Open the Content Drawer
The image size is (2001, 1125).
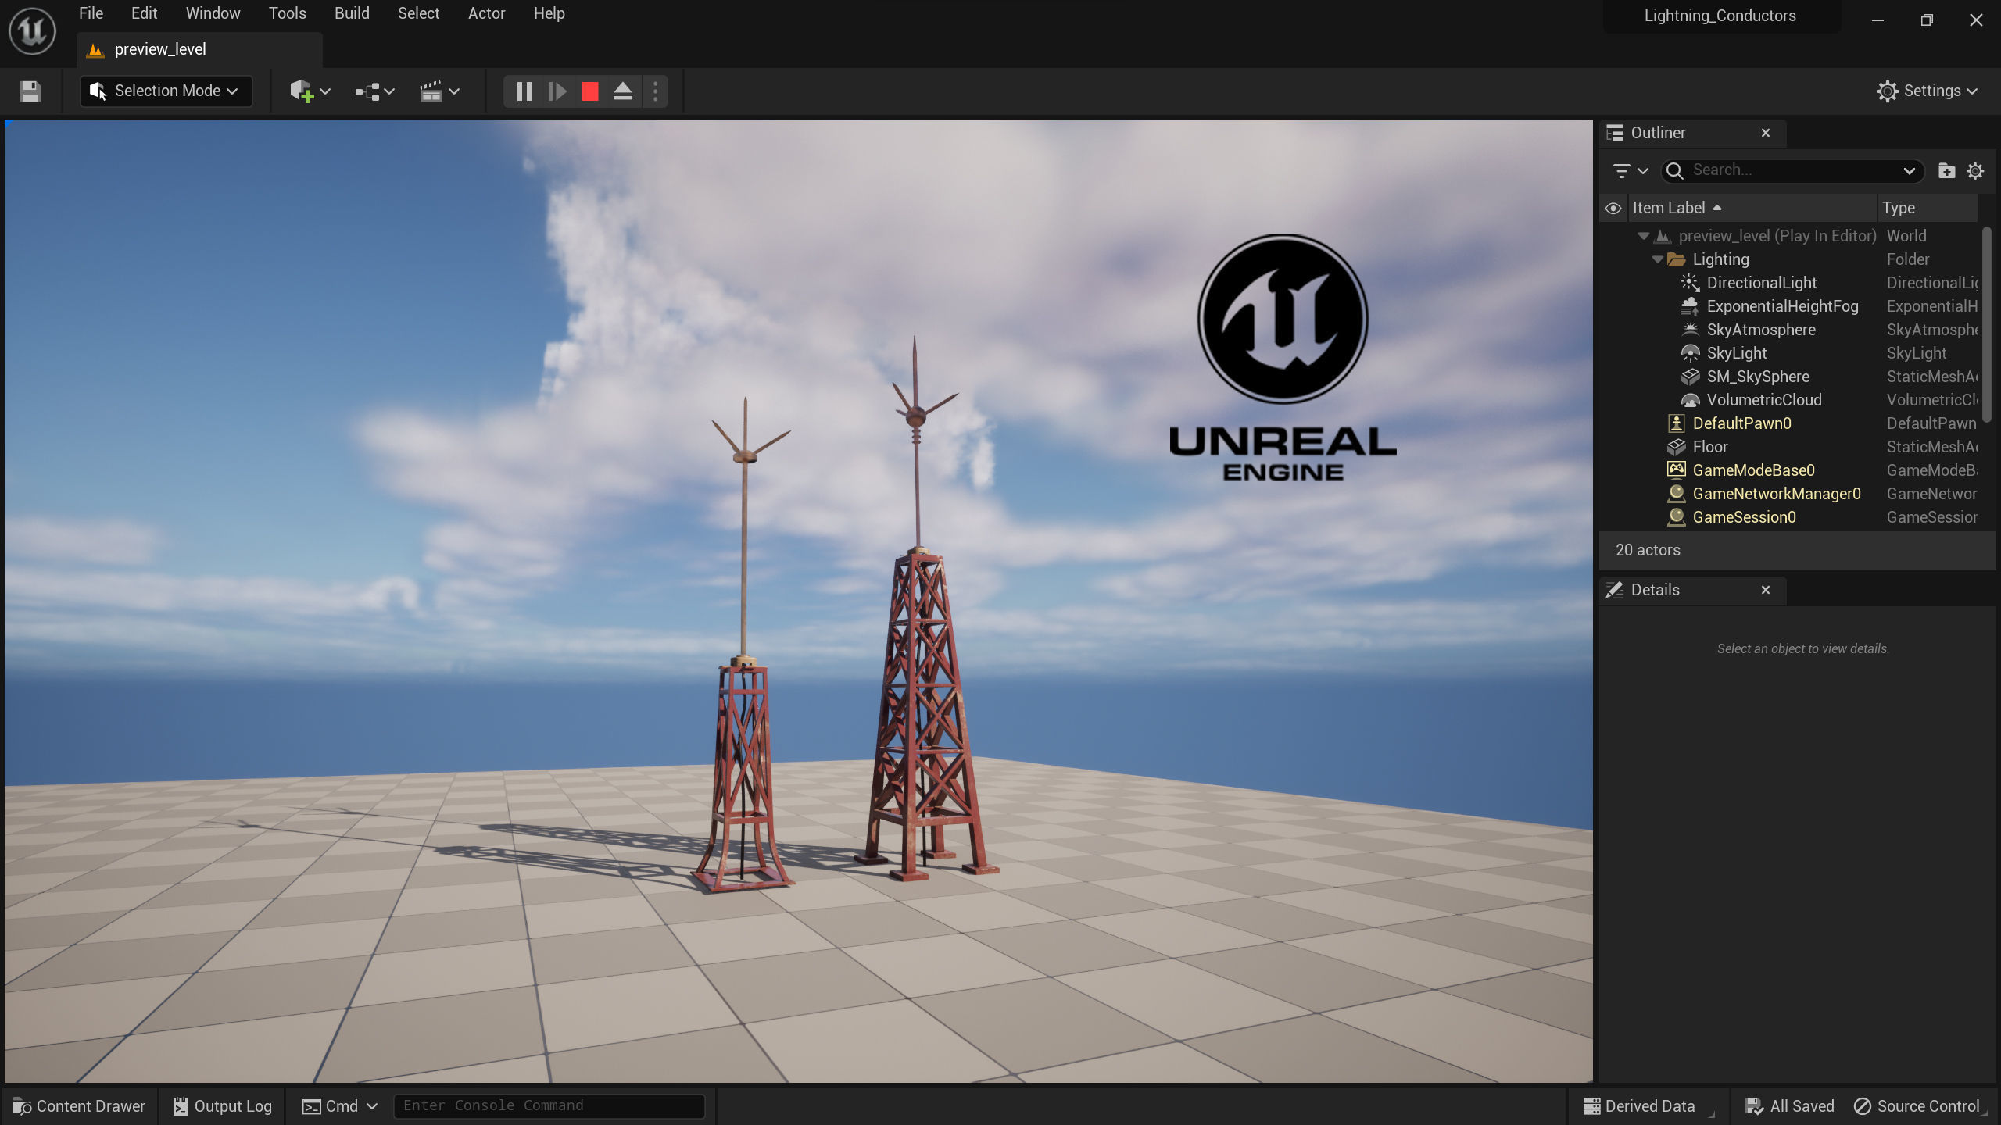(x=80, y=1106)
